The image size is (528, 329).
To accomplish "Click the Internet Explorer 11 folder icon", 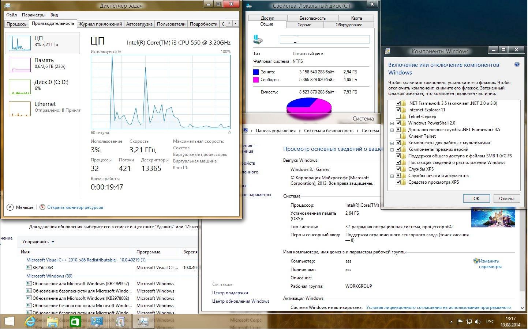I will point(404,110).
